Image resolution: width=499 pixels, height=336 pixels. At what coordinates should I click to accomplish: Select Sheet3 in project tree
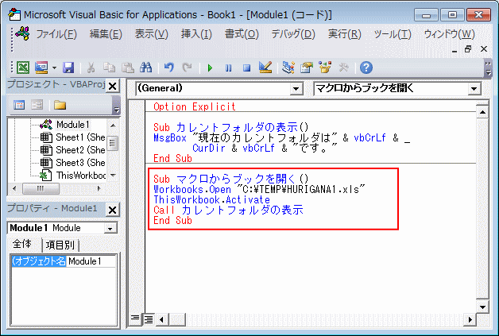coord(73,163)
